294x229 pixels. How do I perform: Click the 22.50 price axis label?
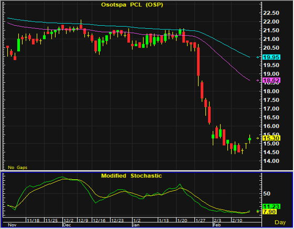tap(271, 13)
